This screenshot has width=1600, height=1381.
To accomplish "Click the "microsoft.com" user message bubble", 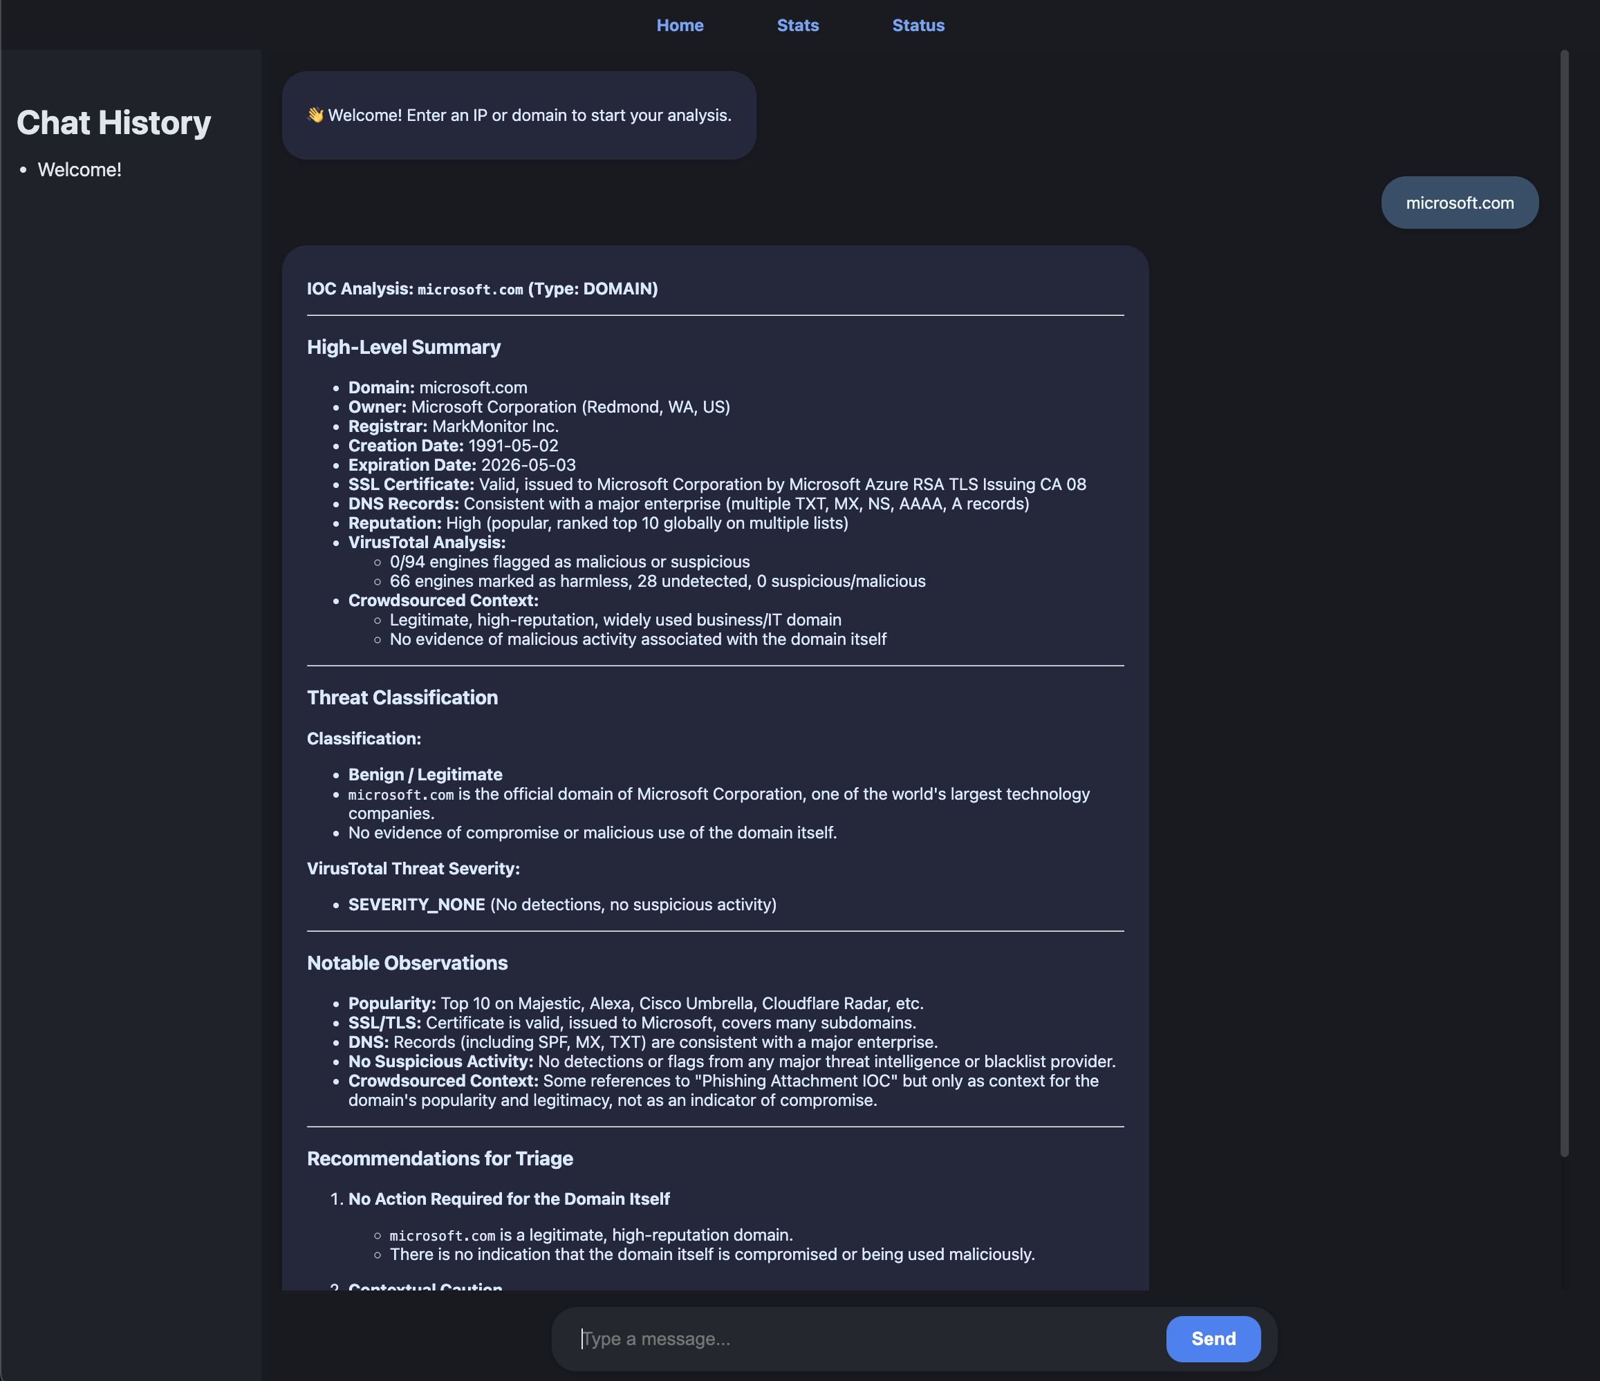I will (x=1460, y=203).
